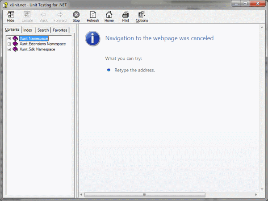Click the horizontal scrollbar thumb
Screen dimensions: 268x201
point(145,195)
